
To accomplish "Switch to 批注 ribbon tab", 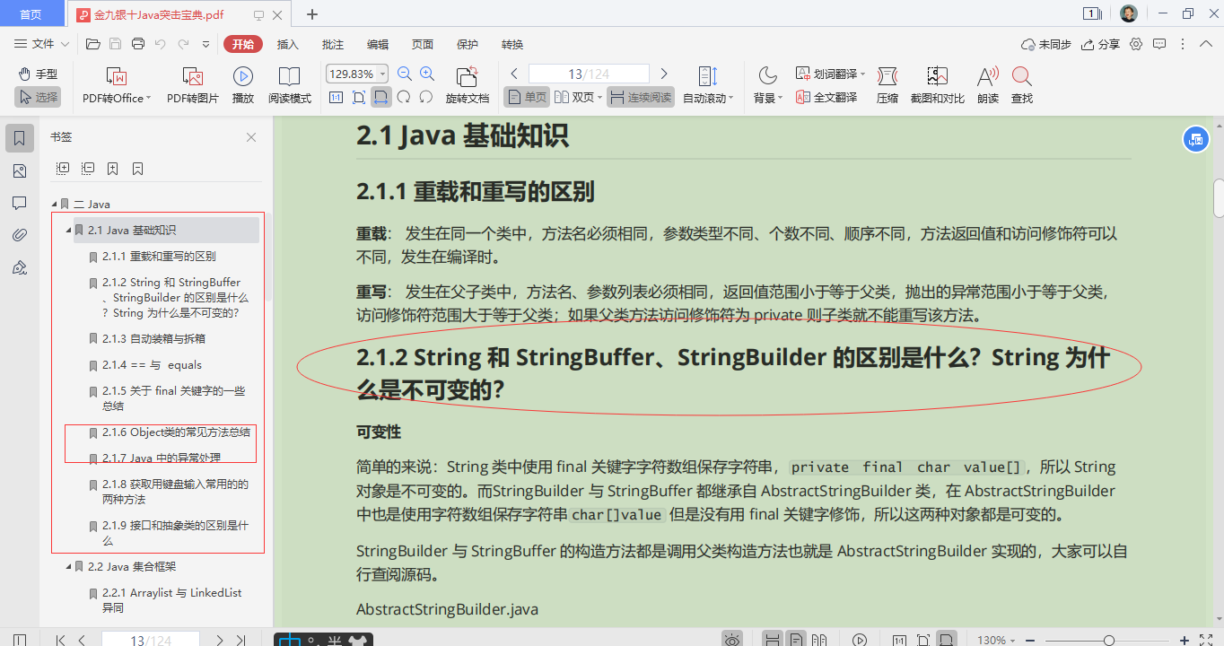I will tap(333, 44).
